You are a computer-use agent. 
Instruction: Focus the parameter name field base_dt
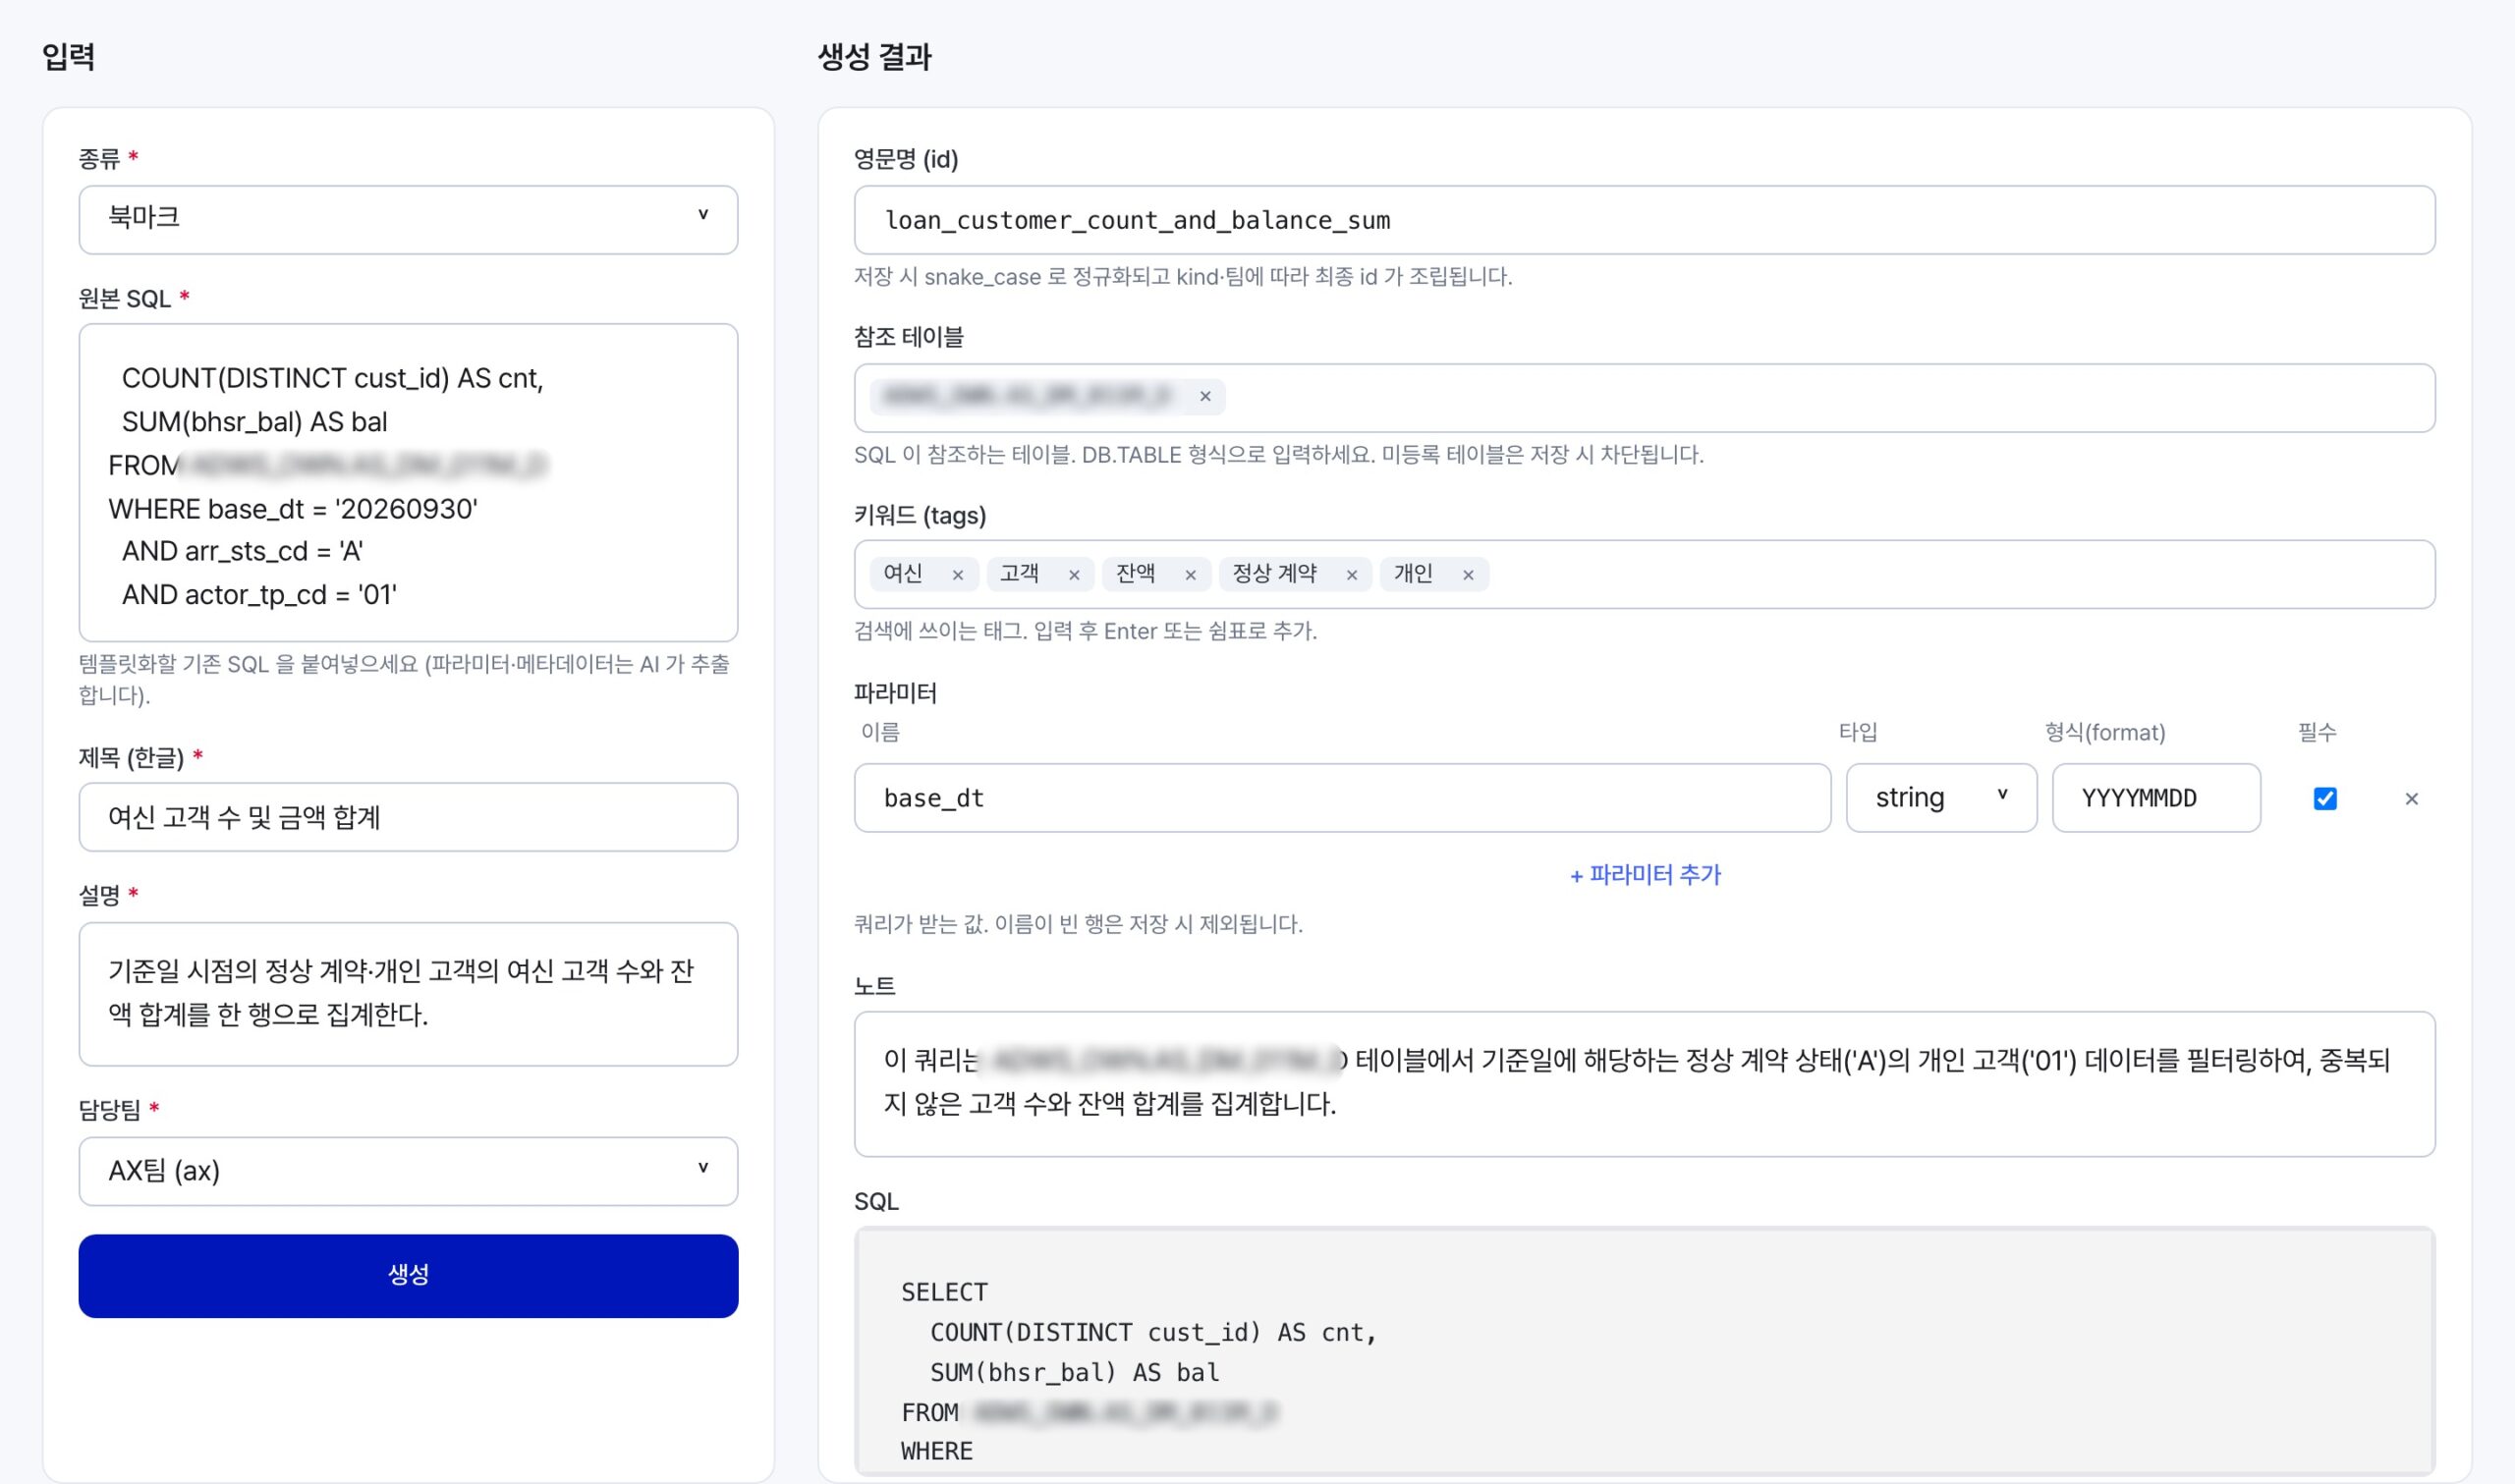[x=1342, y=798]
